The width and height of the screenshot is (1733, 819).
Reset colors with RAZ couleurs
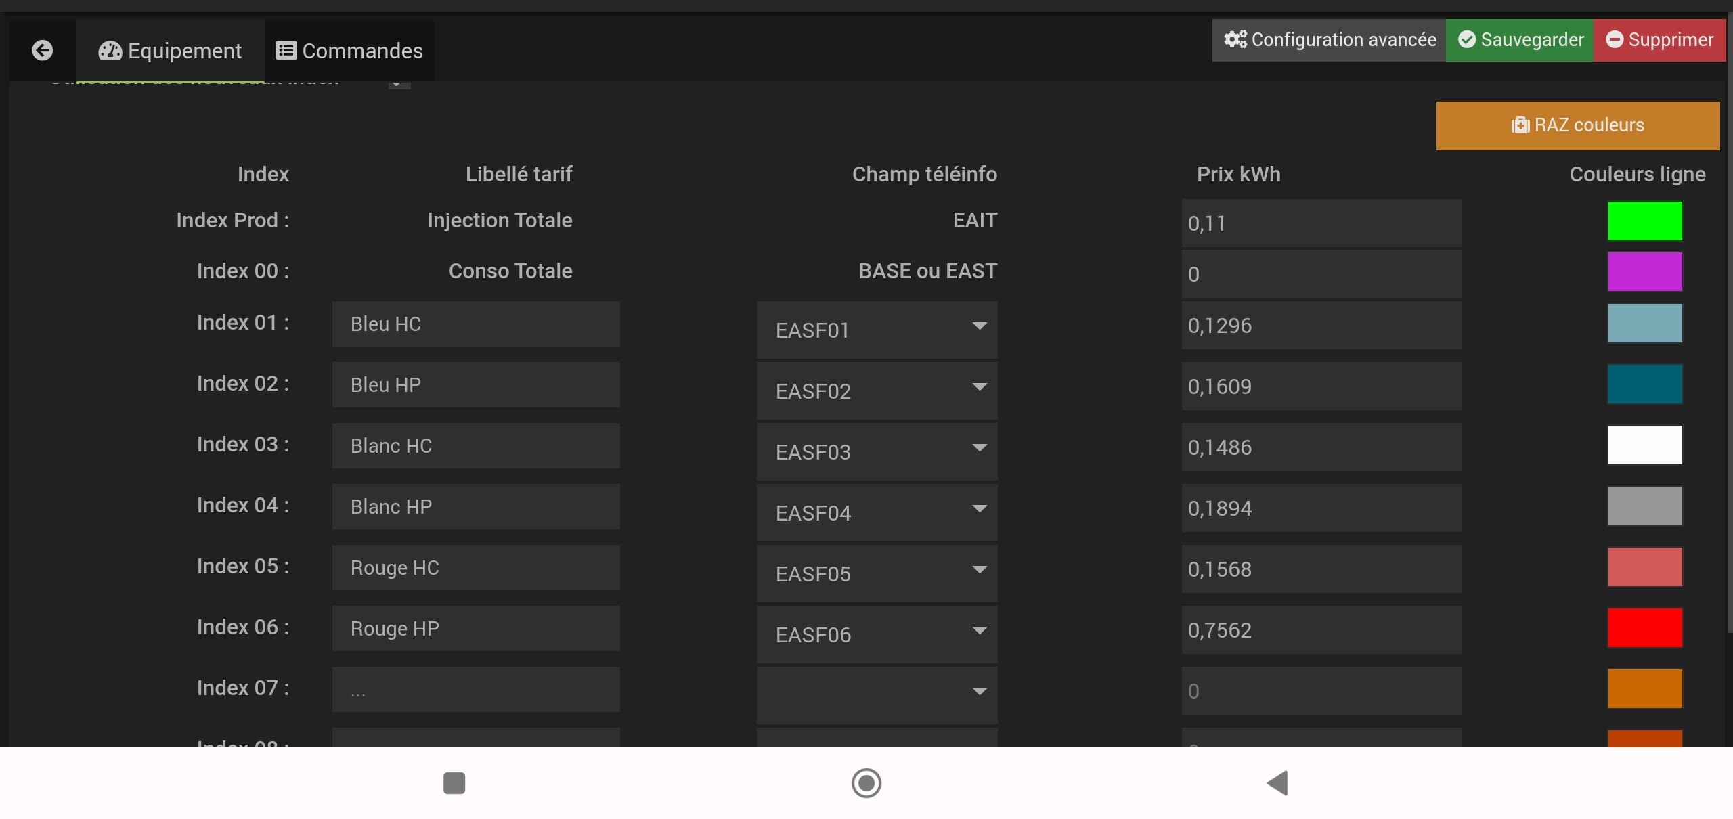[1577, 125]
